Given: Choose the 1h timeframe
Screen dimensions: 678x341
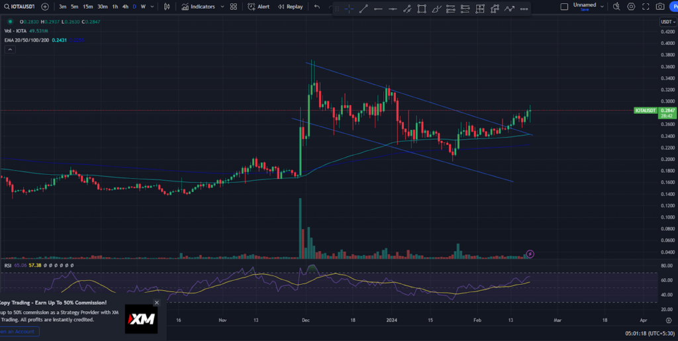Looking at the screenshot, I should click(115, 7).
